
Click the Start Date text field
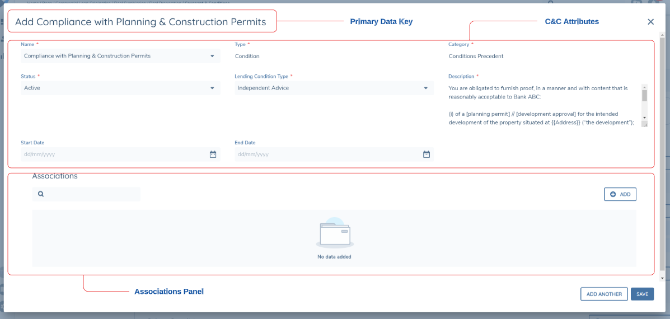(x=112, y=154)
